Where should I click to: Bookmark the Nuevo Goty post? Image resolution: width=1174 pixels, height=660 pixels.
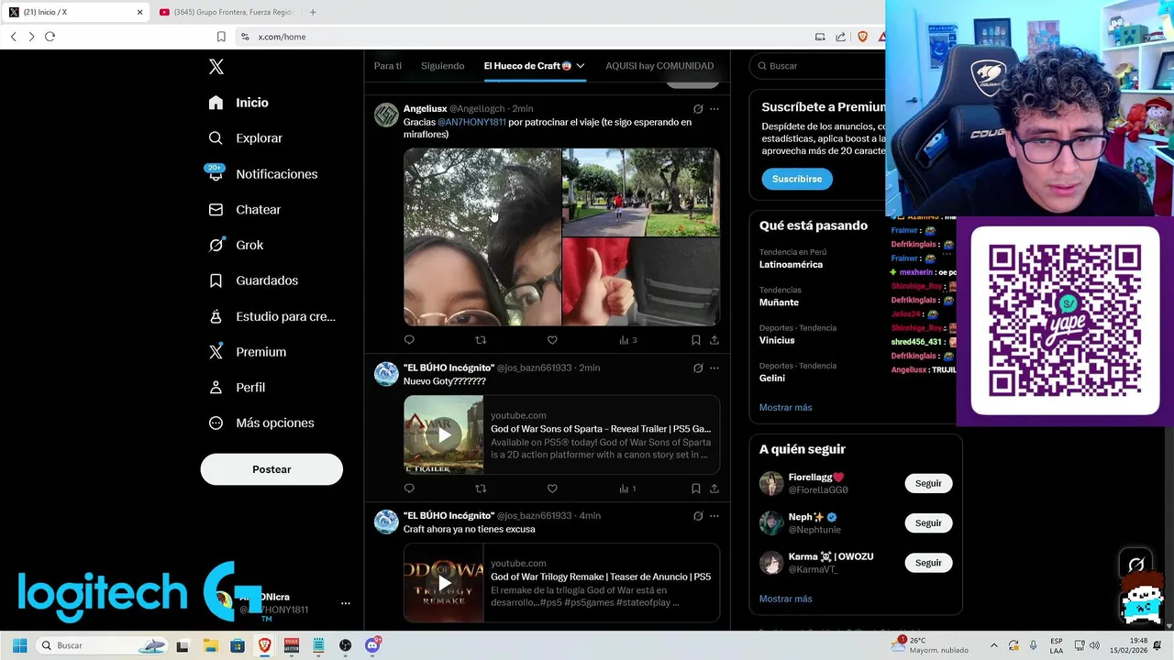pos(696,489)
